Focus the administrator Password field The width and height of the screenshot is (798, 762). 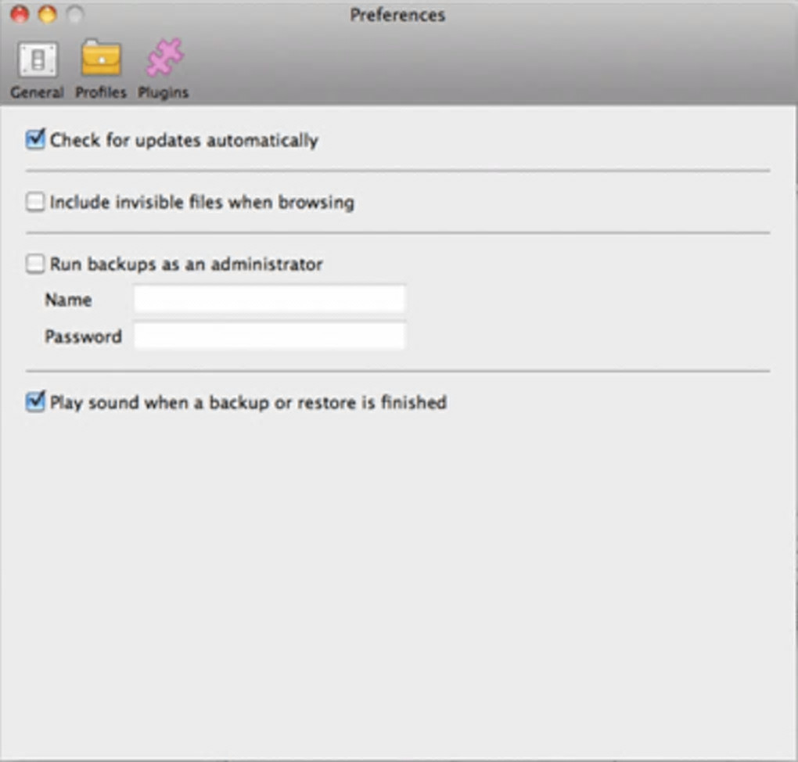point(269,336)
